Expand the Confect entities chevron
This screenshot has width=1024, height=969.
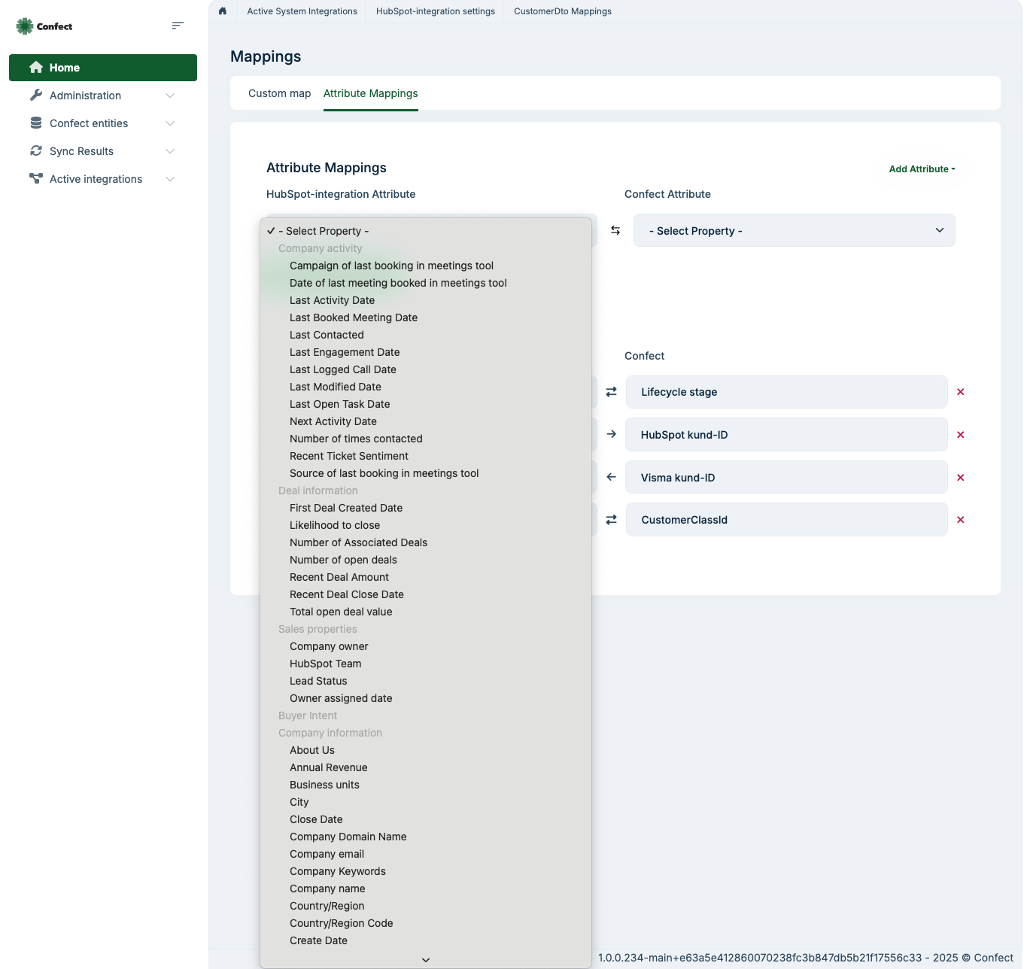pyautogui.click(x=170, y=123)
